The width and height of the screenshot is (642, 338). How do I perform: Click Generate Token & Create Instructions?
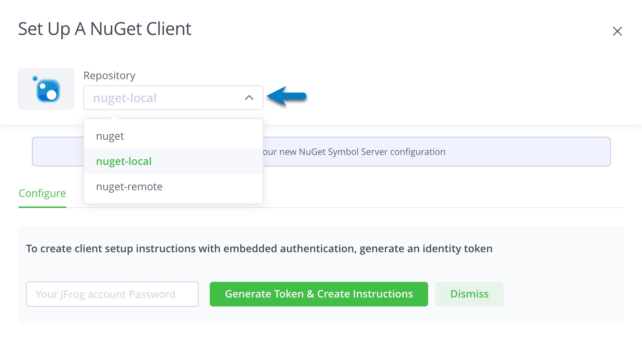(x=319, y=294)
